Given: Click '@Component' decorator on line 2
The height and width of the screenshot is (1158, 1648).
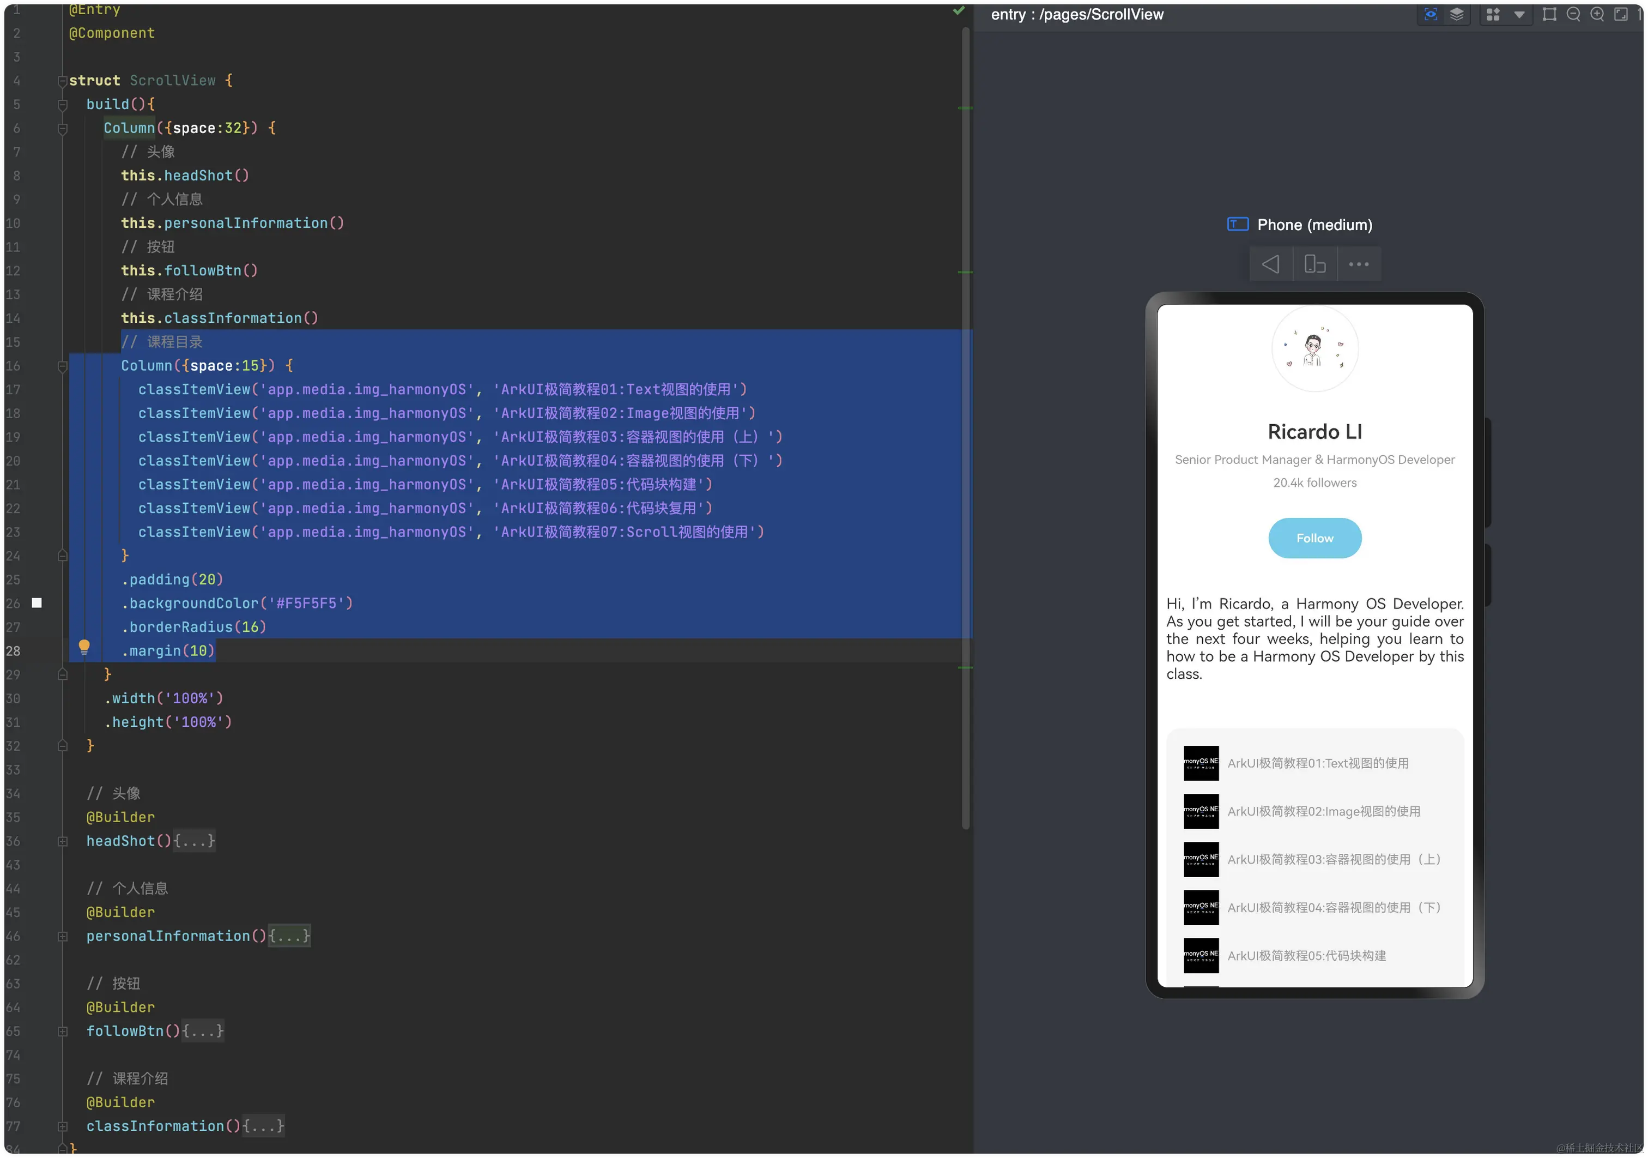Looking at the screenshot, I should 112,33.
